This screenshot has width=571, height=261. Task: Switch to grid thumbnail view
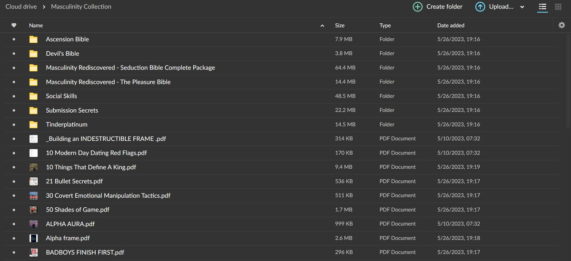558,7
